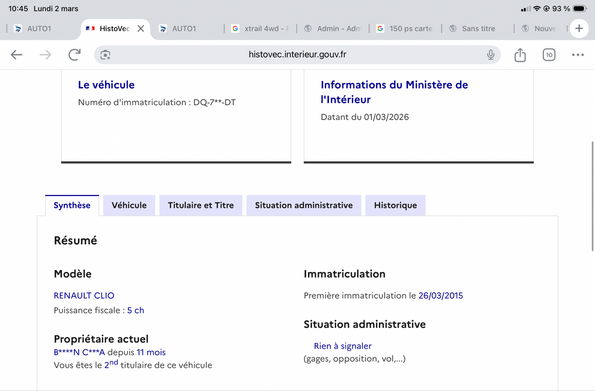Tap the microphone dictation icon
Viewport: 595px width, 391px height.
click(490, 55)
